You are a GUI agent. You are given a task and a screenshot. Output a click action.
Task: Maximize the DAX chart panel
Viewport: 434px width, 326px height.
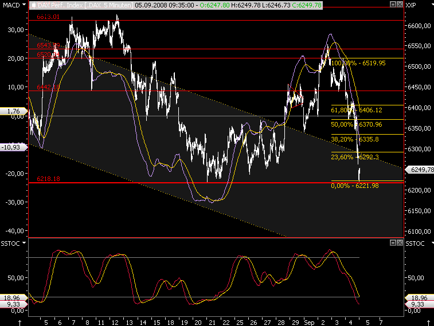pos(393,4)
